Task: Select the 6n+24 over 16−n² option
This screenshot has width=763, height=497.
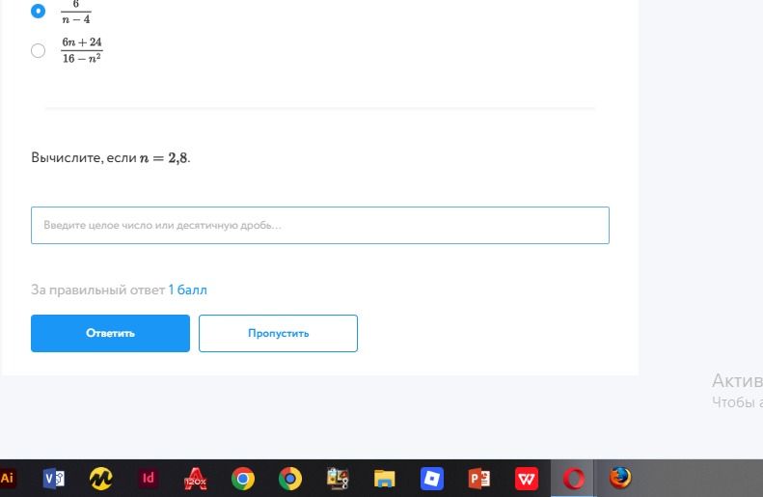Action: click(x=38, y=50)
